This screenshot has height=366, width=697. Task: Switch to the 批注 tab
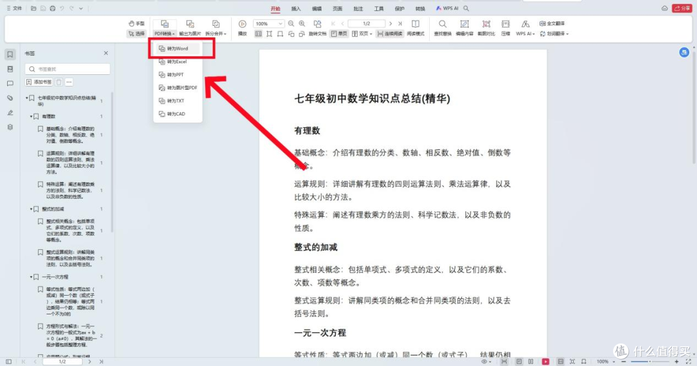(x=358, y=8)
